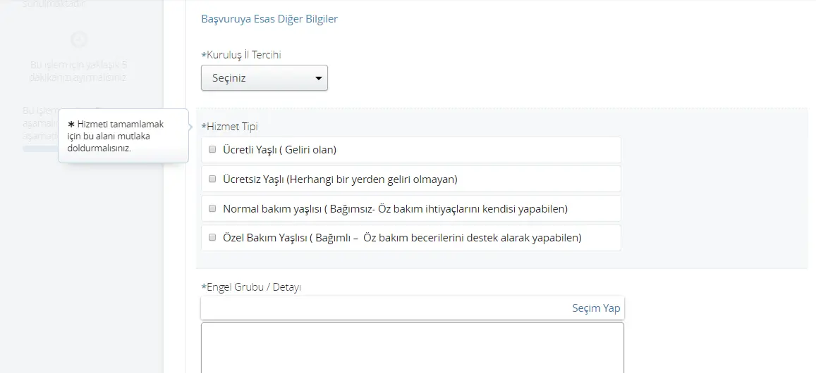The width and height of the screenshot is (816, 373).
Task: Enable the Normal bakım yaşlısı checkbox
Action: [212, 208]
